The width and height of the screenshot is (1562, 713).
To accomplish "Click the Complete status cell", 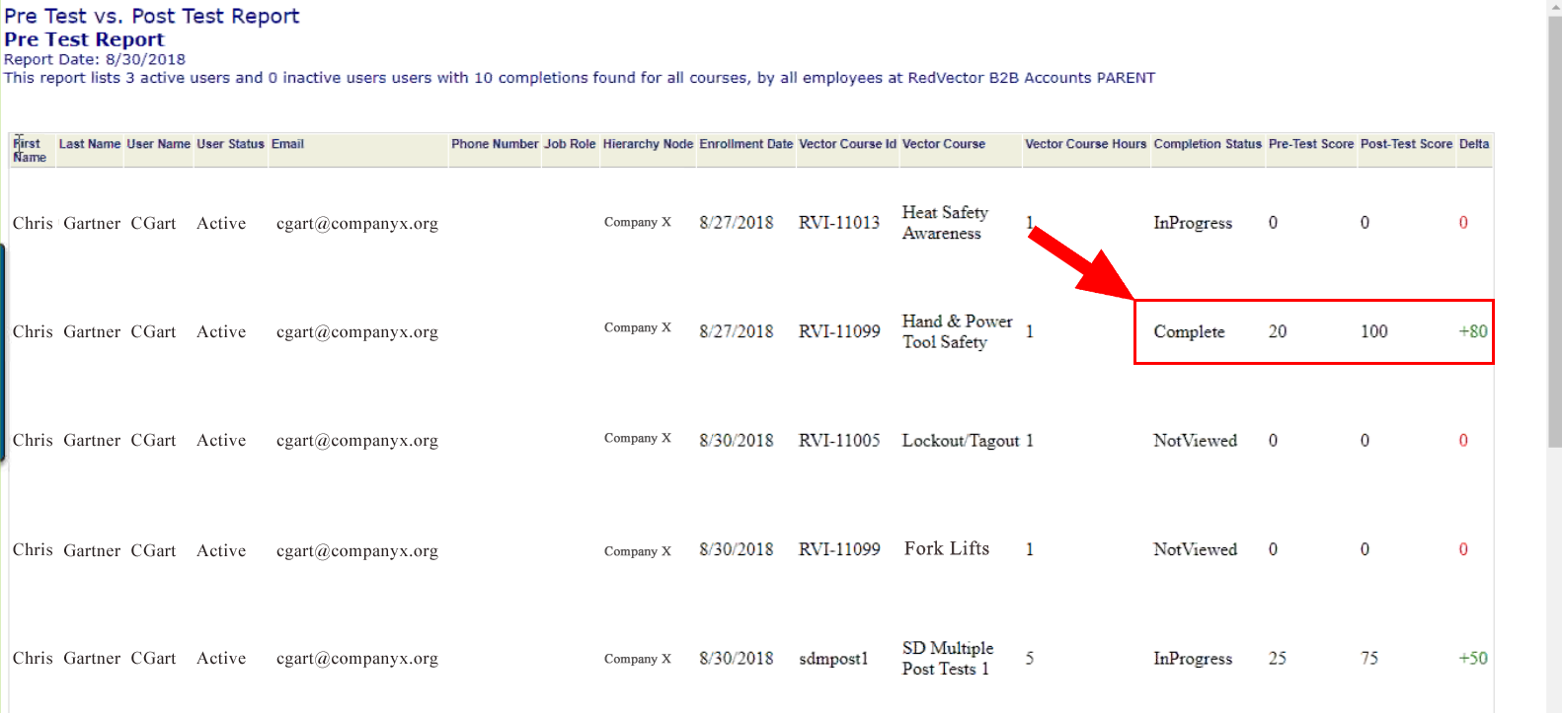I will 1189,332.
